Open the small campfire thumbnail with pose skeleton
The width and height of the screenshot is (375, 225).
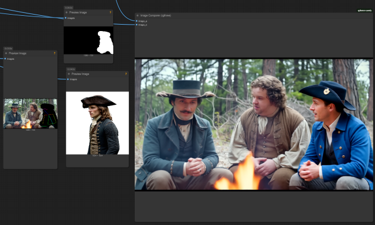click(30, 114)
